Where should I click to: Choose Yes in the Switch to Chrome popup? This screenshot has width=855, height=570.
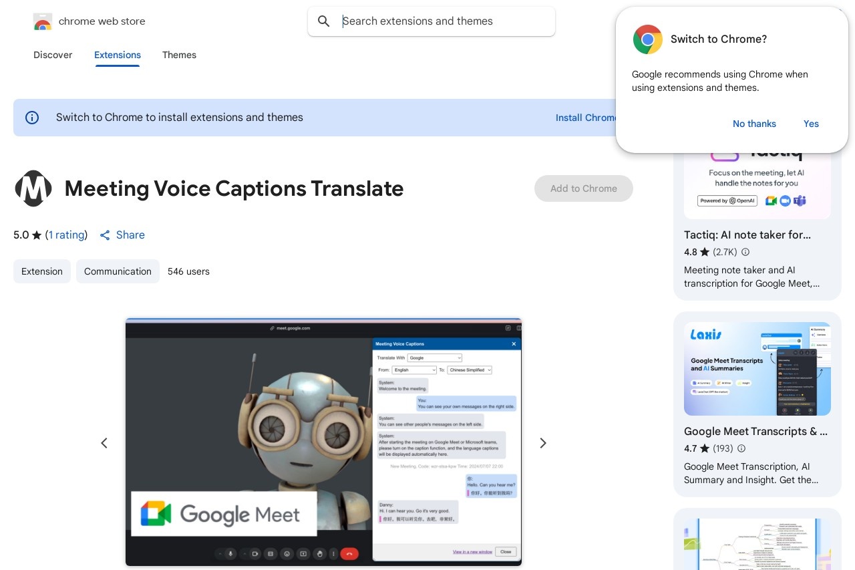pos(811,124)
